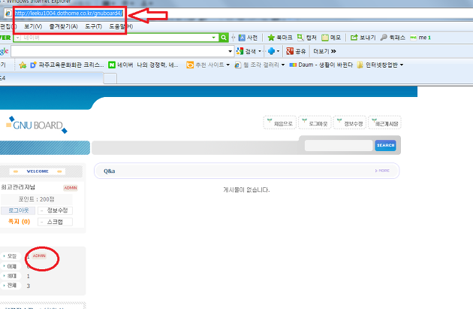Show more Google toolbar items (더보기)
The width and height of the screenshot is (473, 309).
pyautogui.click(x=324, y=51)
